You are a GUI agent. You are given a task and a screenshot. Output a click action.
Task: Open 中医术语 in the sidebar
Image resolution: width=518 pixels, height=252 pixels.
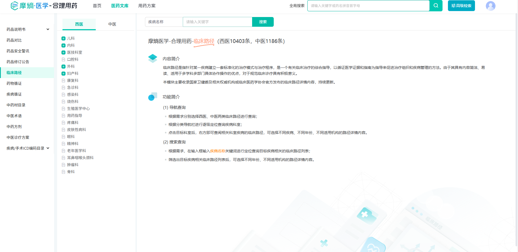pyautogui.click(x=14, y=116)
